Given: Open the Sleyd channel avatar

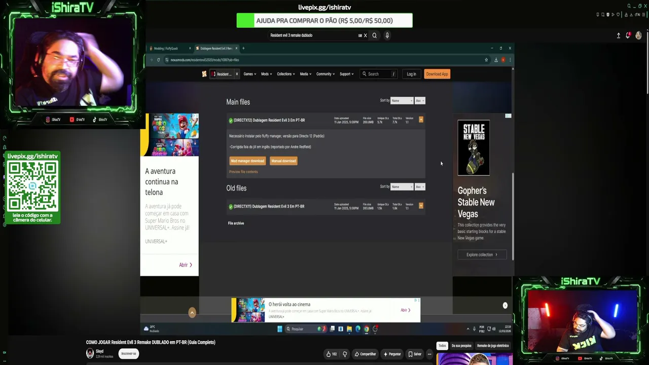Looking at the screenshot, I should [90, 353].
